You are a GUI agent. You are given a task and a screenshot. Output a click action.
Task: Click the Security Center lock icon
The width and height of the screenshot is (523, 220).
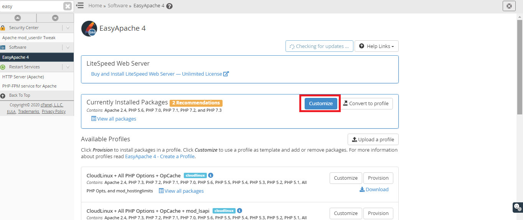(3, 28)
